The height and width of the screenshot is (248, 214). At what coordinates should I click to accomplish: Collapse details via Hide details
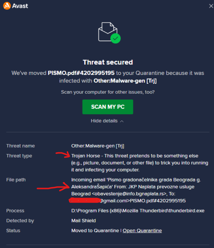[x=104, y=121]
